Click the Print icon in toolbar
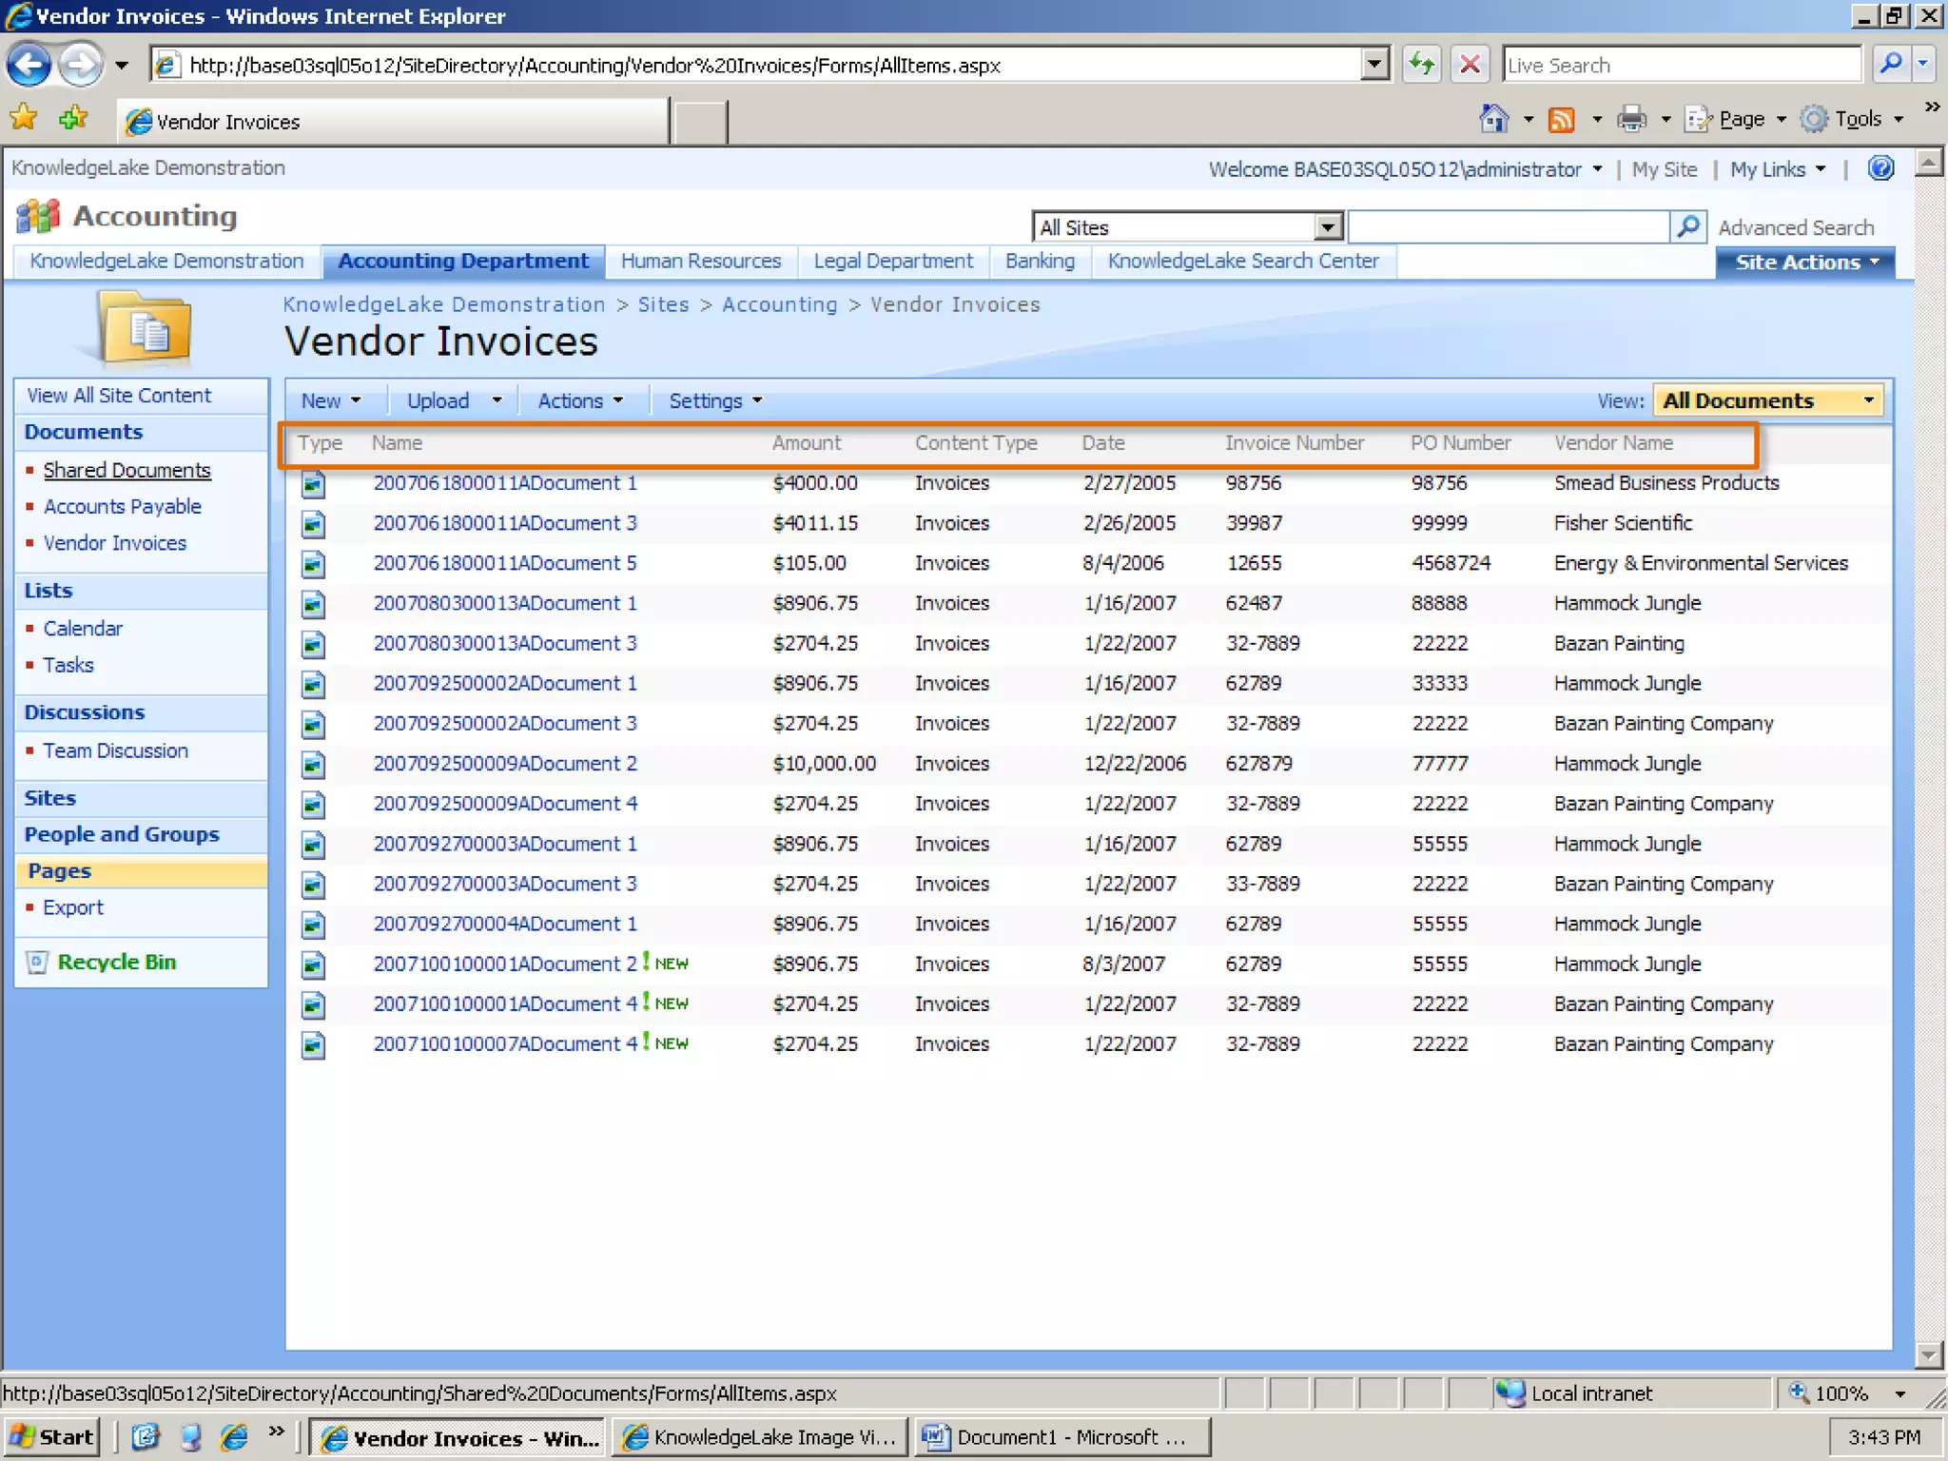1948x1461 pixels. pos(1632,119)
